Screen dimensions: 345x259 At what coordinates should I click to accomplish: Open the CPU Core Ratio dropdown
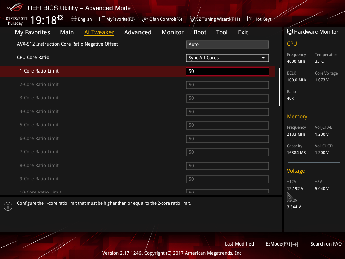[227, 58]
